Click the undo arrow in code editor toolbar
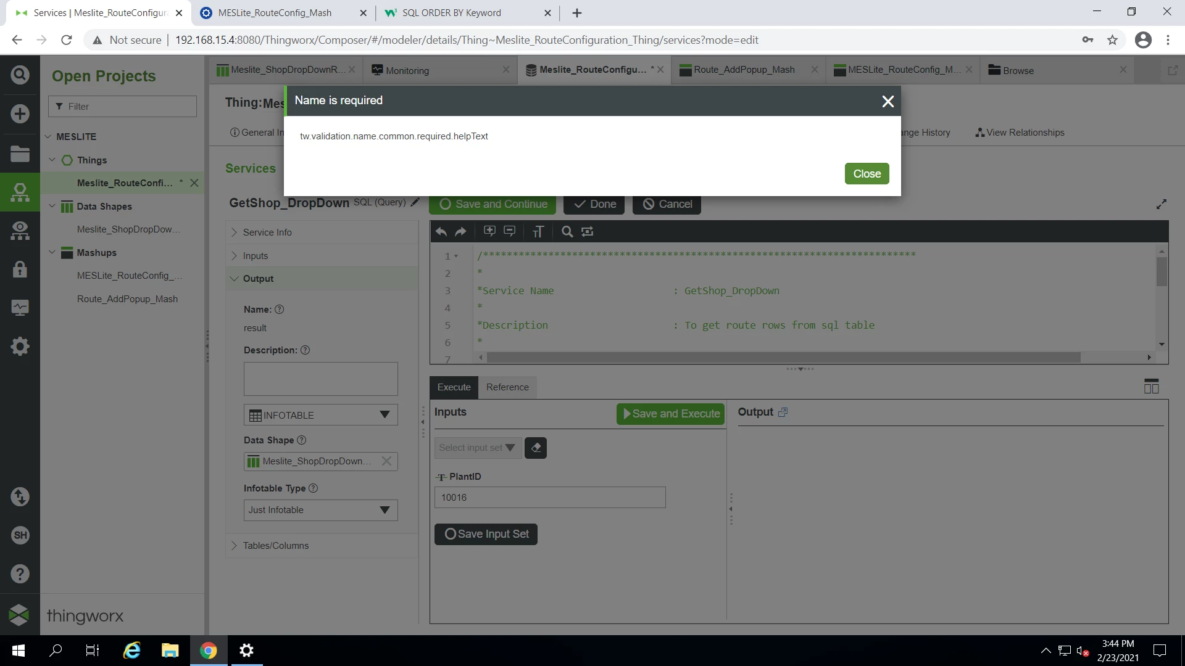 441,232
